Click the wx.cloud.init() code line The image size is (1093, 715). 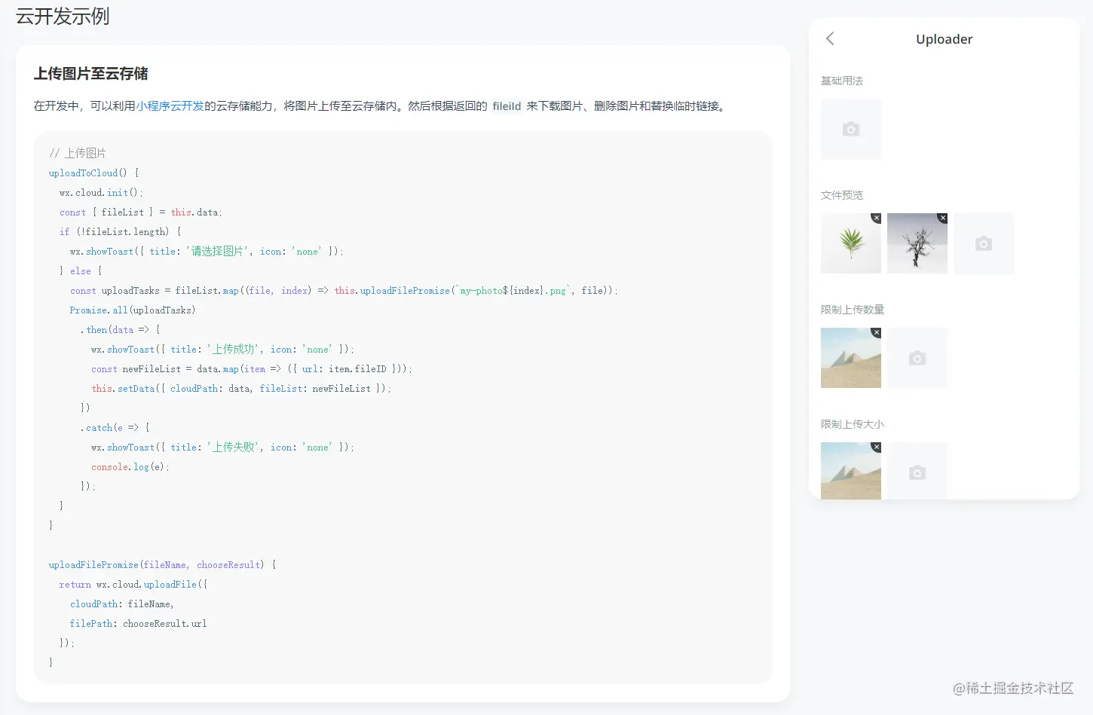point(101,192)
